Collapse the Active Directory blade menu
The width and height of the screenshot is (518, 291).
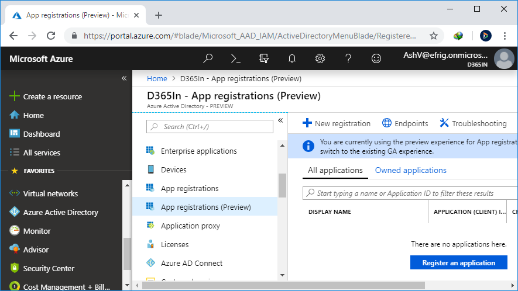click(x=280, y=120)
